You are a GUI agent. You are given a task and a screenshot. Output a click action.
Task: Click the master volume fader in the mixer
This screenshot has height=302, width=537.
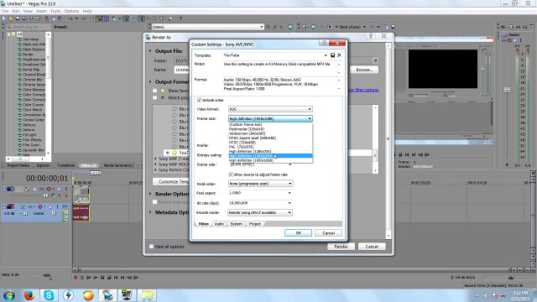pos(507,90)
